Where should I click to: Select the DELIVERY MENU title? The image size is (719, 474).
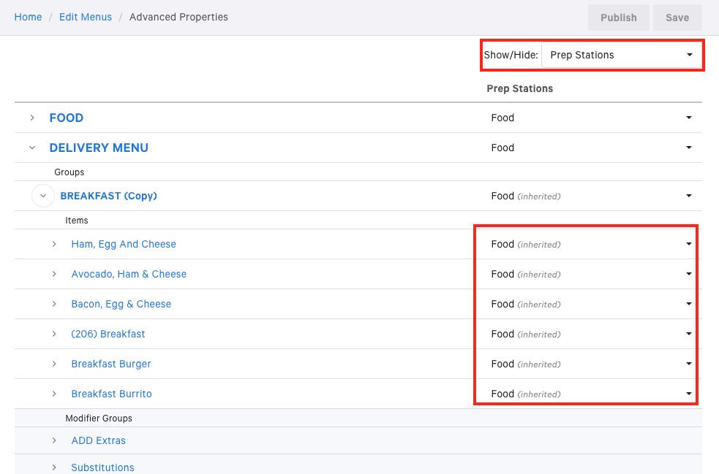(99, 148)
